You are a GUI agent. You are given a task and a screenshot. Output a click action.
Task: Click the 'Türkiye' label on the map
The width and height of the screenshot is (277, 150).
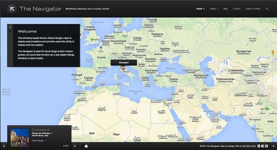173,79
